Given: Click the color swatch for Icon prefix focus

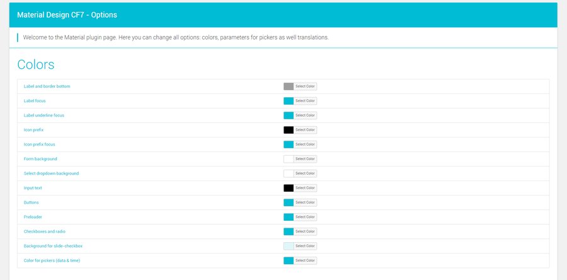Looking at the screenshot, I should 289,144.
